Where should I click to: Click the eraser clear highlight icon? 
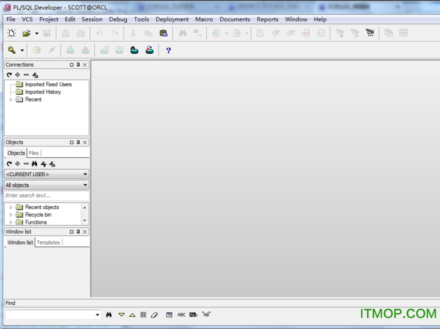[x=154, y=315]
